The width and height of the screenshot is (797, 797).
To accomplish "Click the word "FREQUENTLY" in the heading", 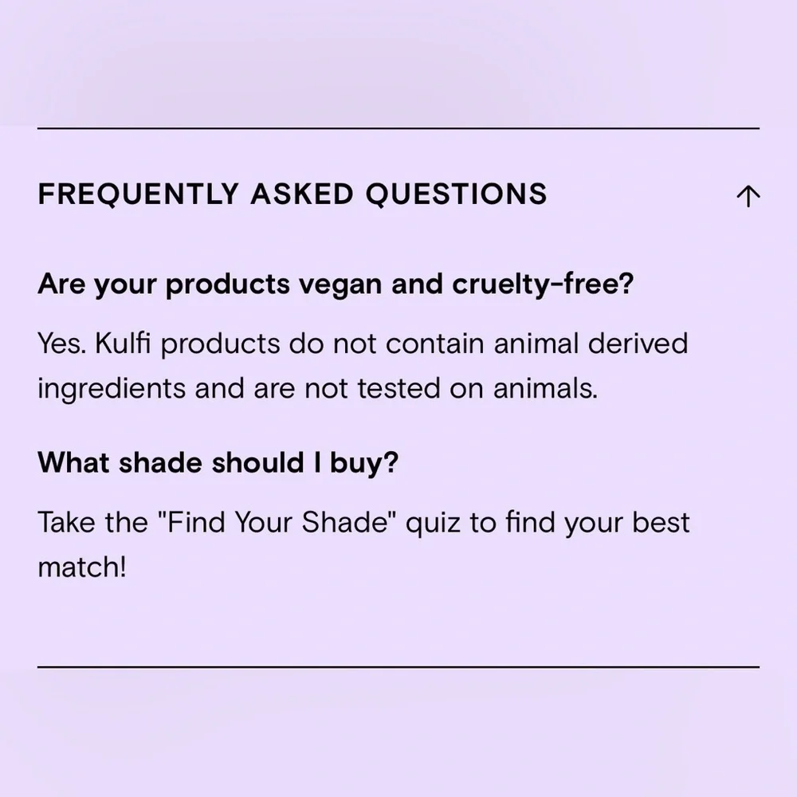I will coord(138,194).
